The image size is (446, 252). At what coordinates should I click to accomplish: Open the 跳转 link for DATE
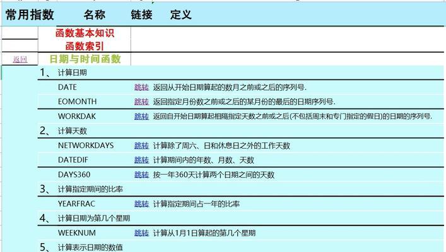coord(142,87)
